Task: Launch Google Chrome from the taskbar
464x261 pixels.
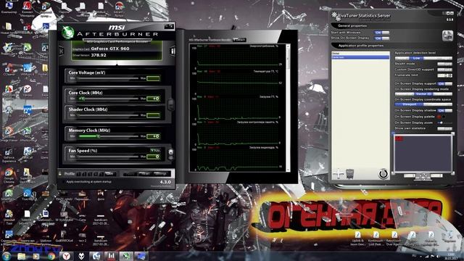Action: 51,256
